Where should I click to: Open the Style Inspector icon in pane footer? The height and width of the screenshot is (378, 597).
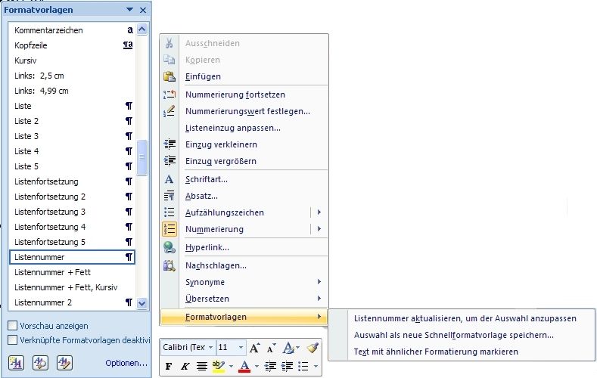point(42,363)
